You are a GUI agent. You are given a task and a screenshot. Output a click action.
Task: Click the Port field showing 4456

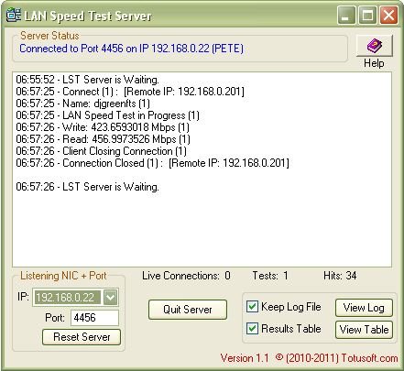tap(94, 318)
